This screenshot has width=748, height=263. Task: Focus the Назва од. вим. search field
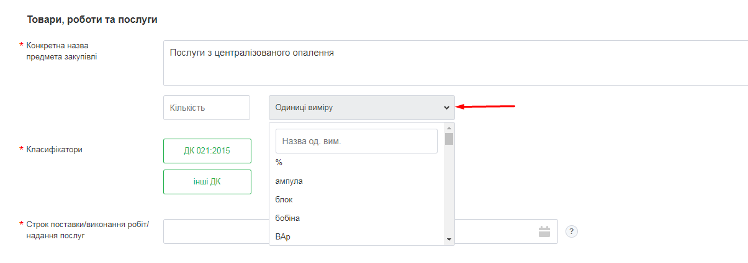pyautogui.click(x=356, y=141)
